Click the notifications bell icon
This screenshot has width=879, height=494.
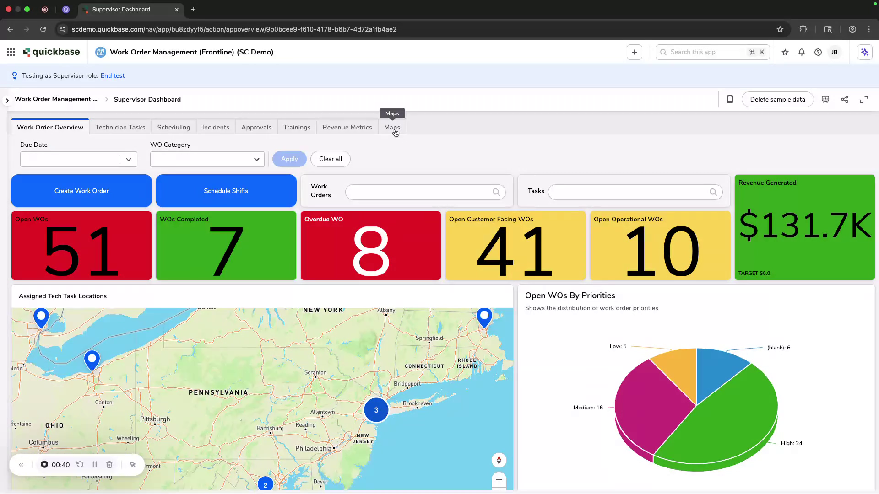(801, 52)
